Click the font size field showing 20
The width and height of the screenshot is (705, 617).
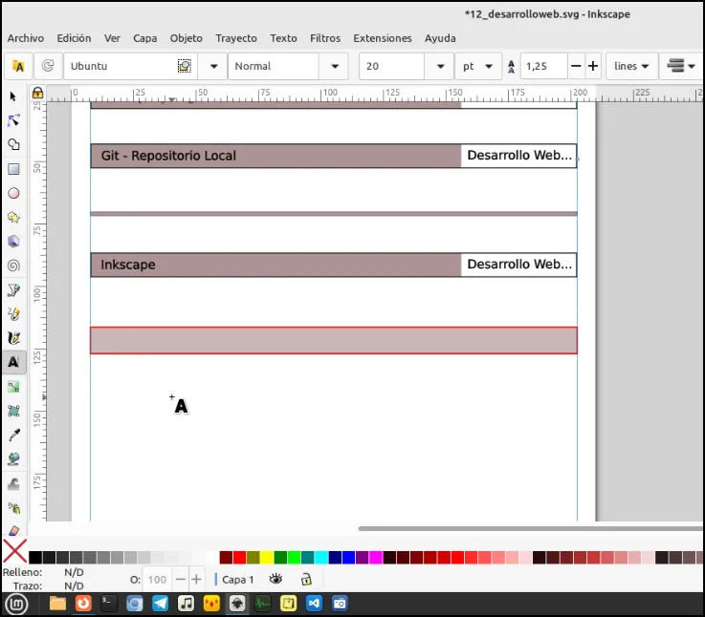pyautogui.click(x=392, y=67)
